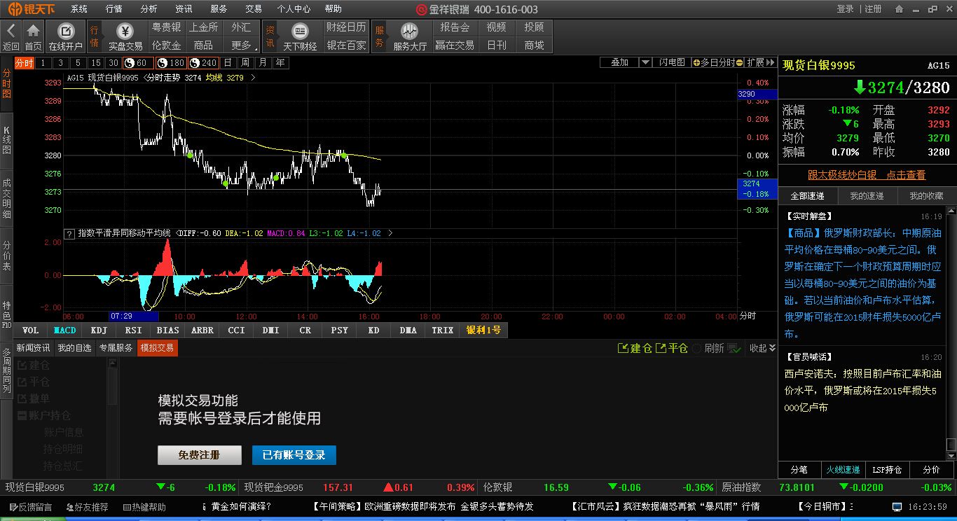Switch chart to 年 yearly period
957x521 pixels.
click(280, 62)
